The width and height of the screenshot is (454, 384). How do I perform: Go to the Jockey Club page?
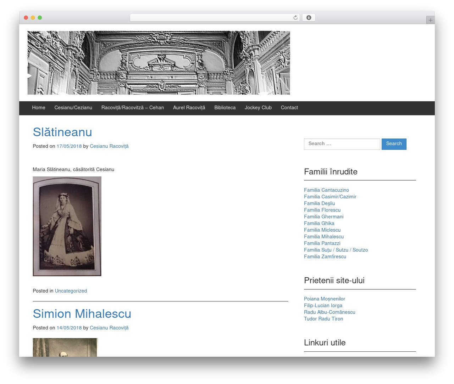tap(258, 108)
